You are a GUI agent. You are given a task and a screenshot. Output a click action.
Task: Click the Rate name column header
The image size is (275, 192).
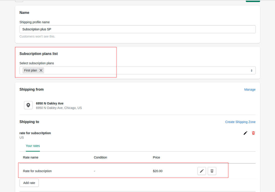31,157
